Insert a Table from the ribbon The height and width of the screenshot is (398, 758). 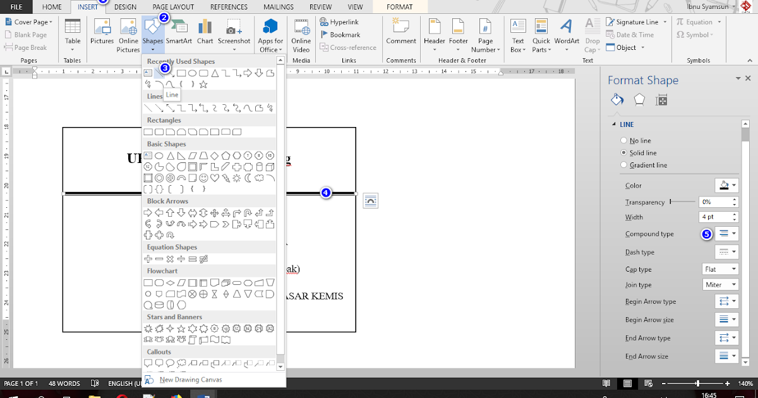(73, 35)
